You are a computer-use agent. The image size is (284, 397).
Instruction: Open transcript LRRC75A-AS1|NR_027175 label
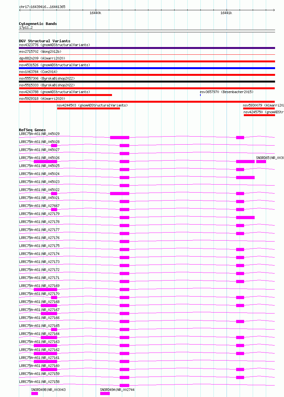pyautogui.click(x=39, y=246)
